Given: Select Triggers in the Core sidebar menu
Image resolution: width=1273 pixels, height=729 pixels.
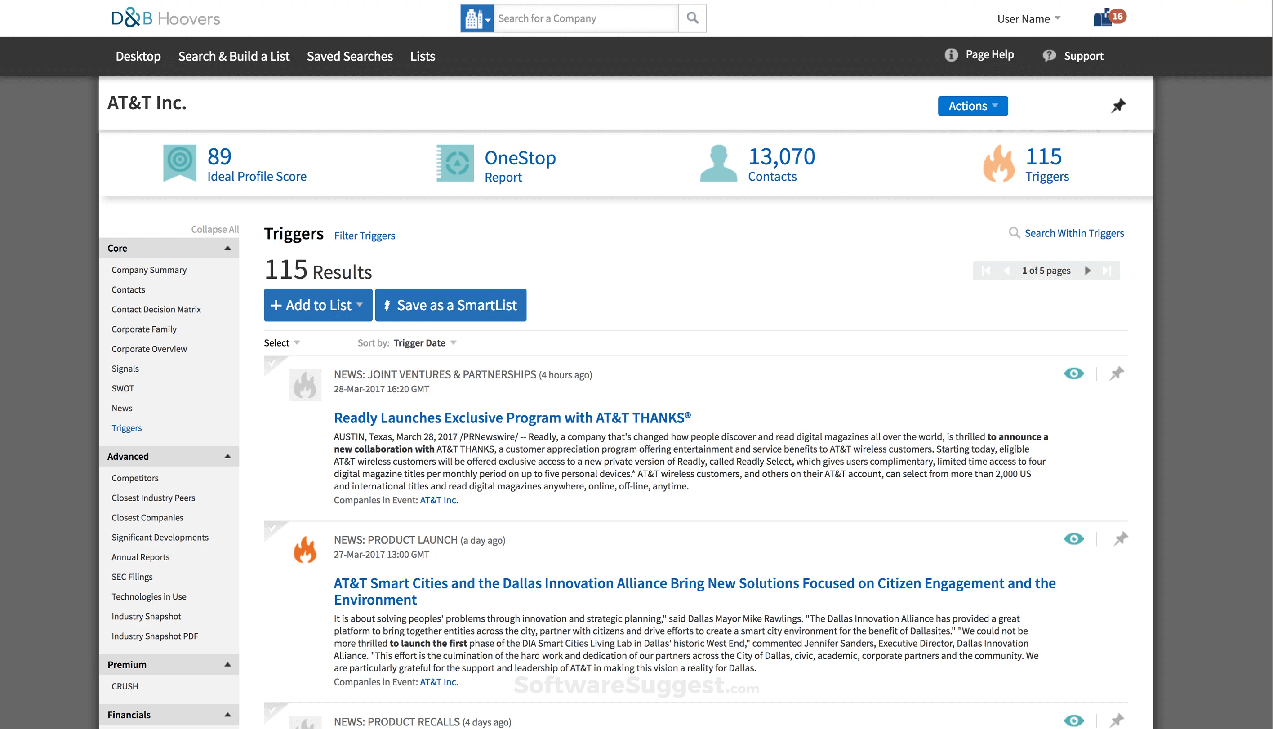Looking at the screenshot, I should tap(127, 427).
